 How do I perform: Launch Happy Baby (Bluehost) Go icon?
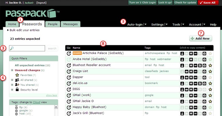click(x=69, y=107)
